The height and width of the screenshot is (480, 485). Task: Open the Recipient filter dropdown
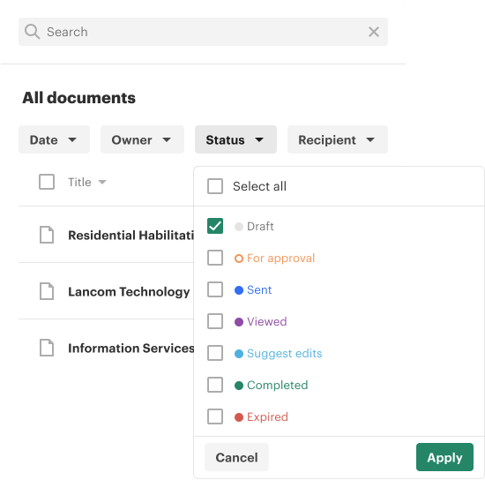click(x=338, y=139)
